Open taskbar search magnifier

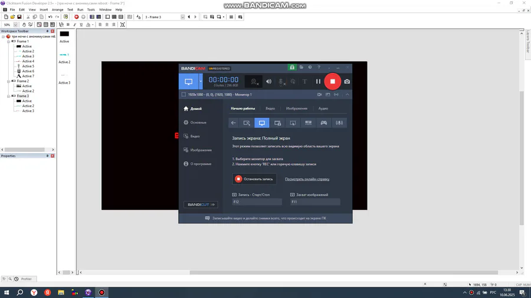(x=20, y=293)
